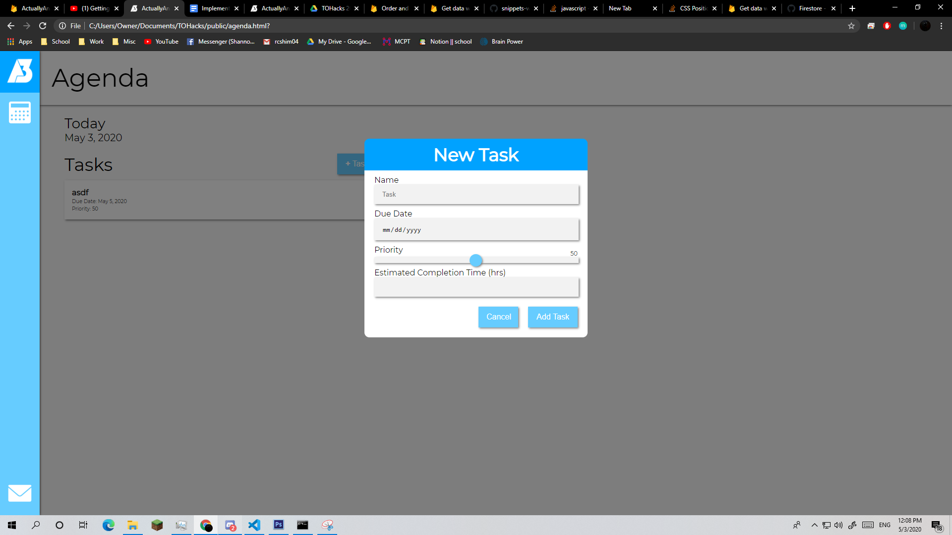Open the Due Date picker field
Screen dimensions: 952x535
point(476,230)
